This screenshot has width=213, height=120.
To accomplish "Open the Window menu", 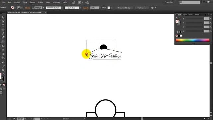I will pos(56,2).
